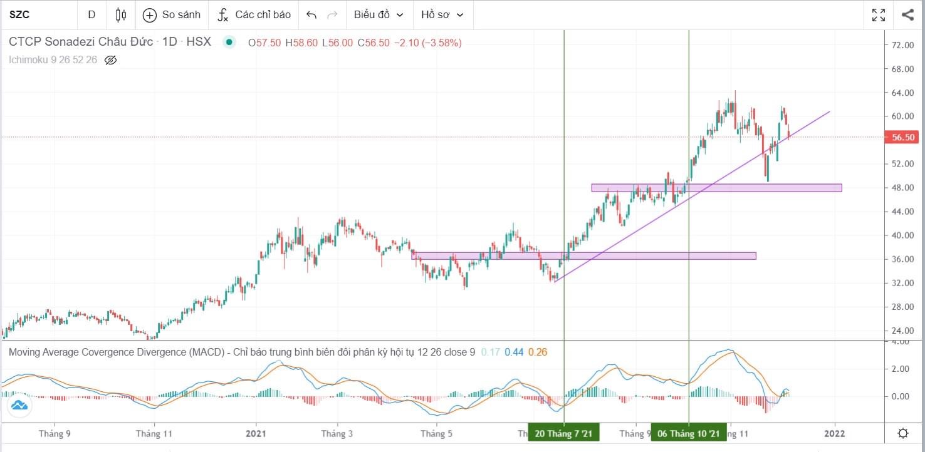Click the green market status dot

click(x=229, y=43)
